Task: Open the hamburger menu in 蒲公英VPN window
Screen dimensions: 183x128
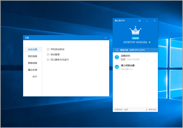Action: pyautogui.click(x=140, y=21)
